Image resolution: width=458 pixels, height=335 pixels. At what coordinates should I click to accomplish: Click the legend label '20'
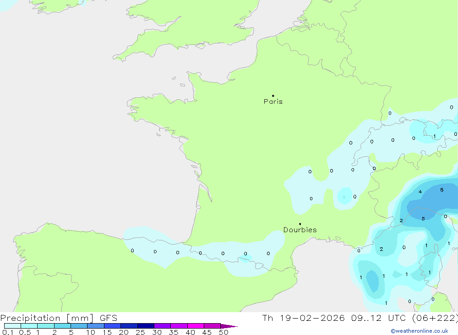pyautogui.click(x=124, y=332)
